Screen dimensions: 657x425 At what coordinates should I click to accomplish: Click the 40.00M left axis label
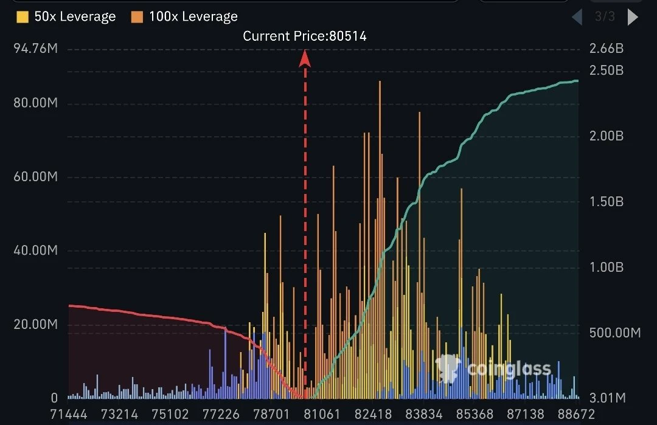click(36, 251)
